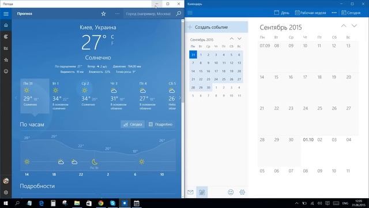This screenshot has width=369, height=208.
Task: Go to previous month in main calendar
Action: point(344,25)
